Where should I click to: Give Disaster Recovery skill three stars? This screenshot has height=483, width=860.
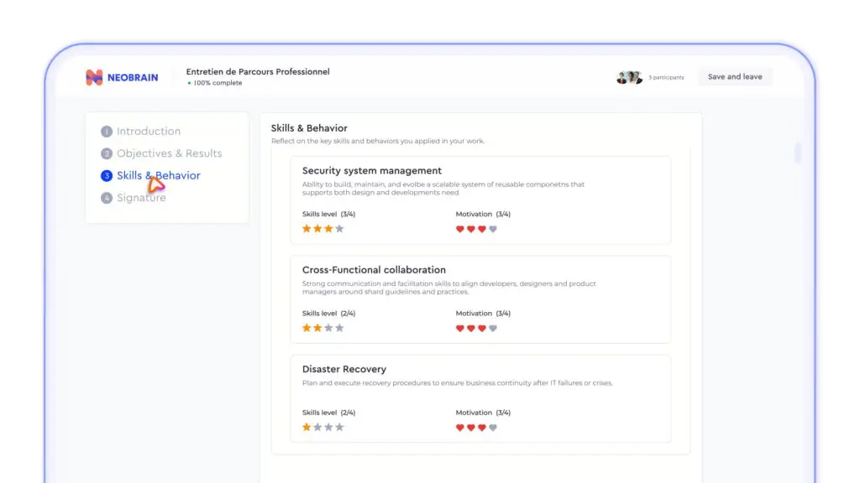[328, 427]
